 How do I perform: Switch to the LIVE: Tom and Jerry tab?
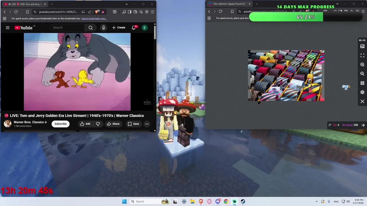(25, 4)
